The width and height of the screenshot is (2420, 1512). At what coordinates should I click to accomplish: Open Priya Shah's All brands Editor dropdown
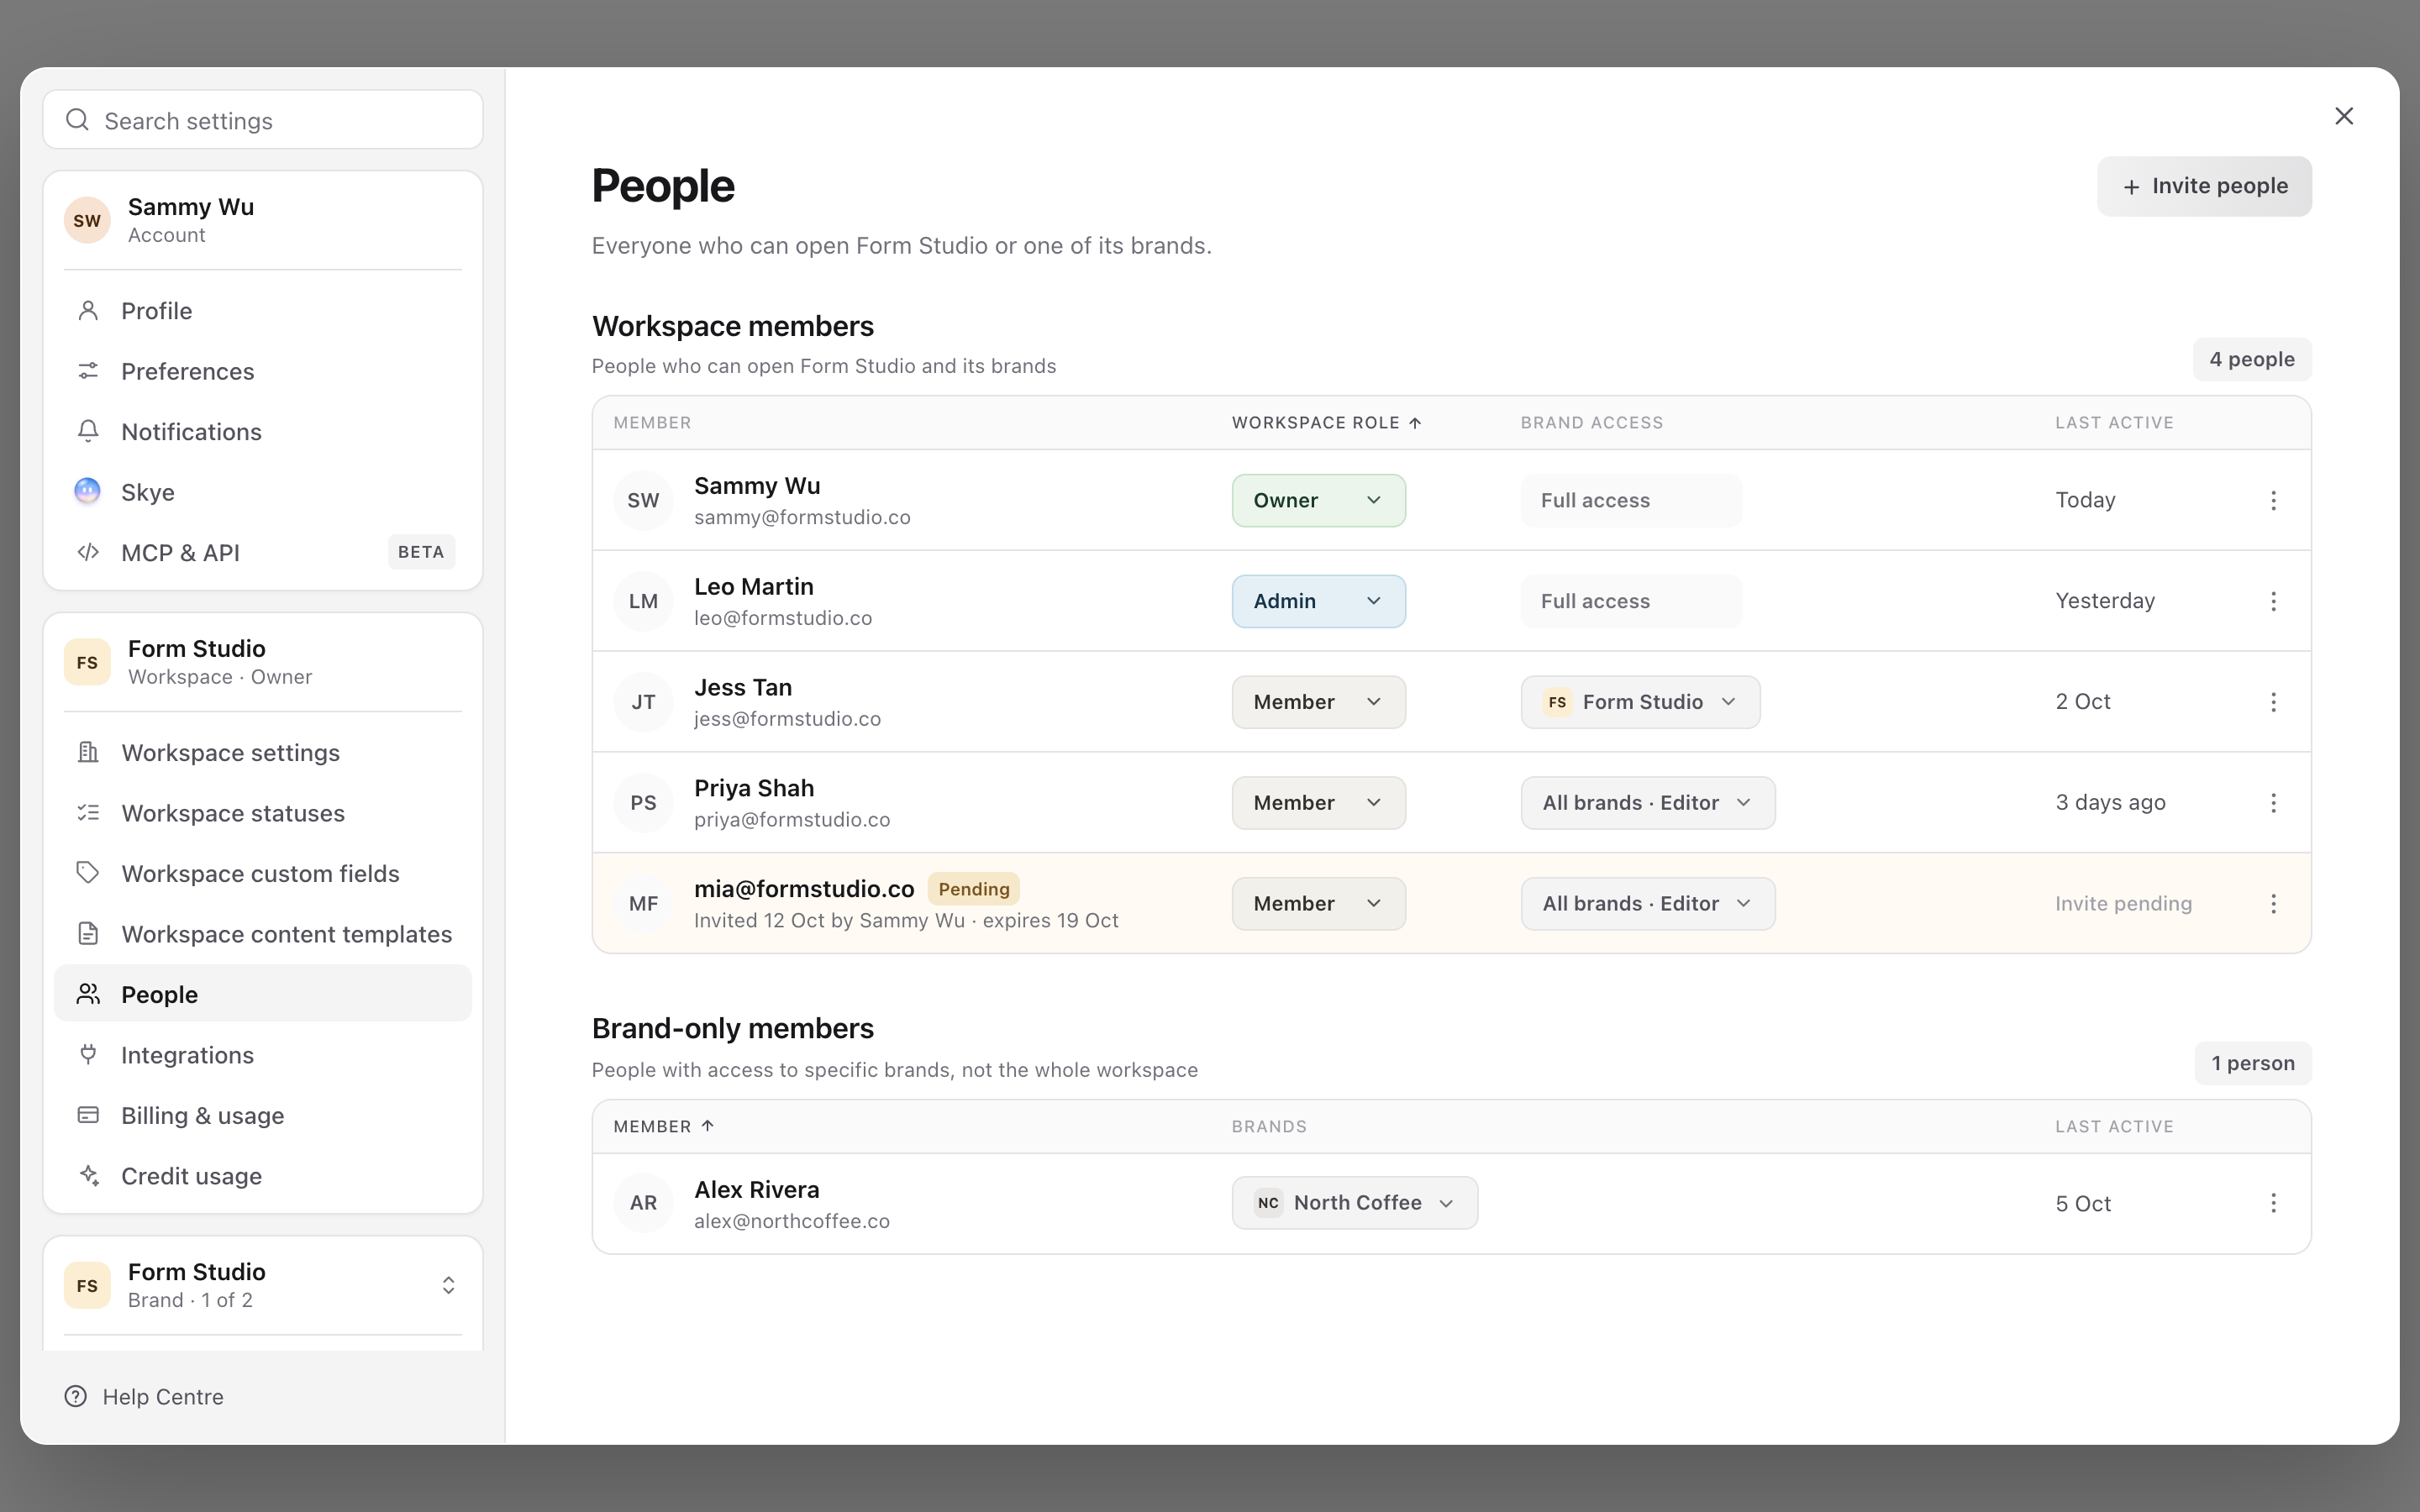[x=1648, y=803]
